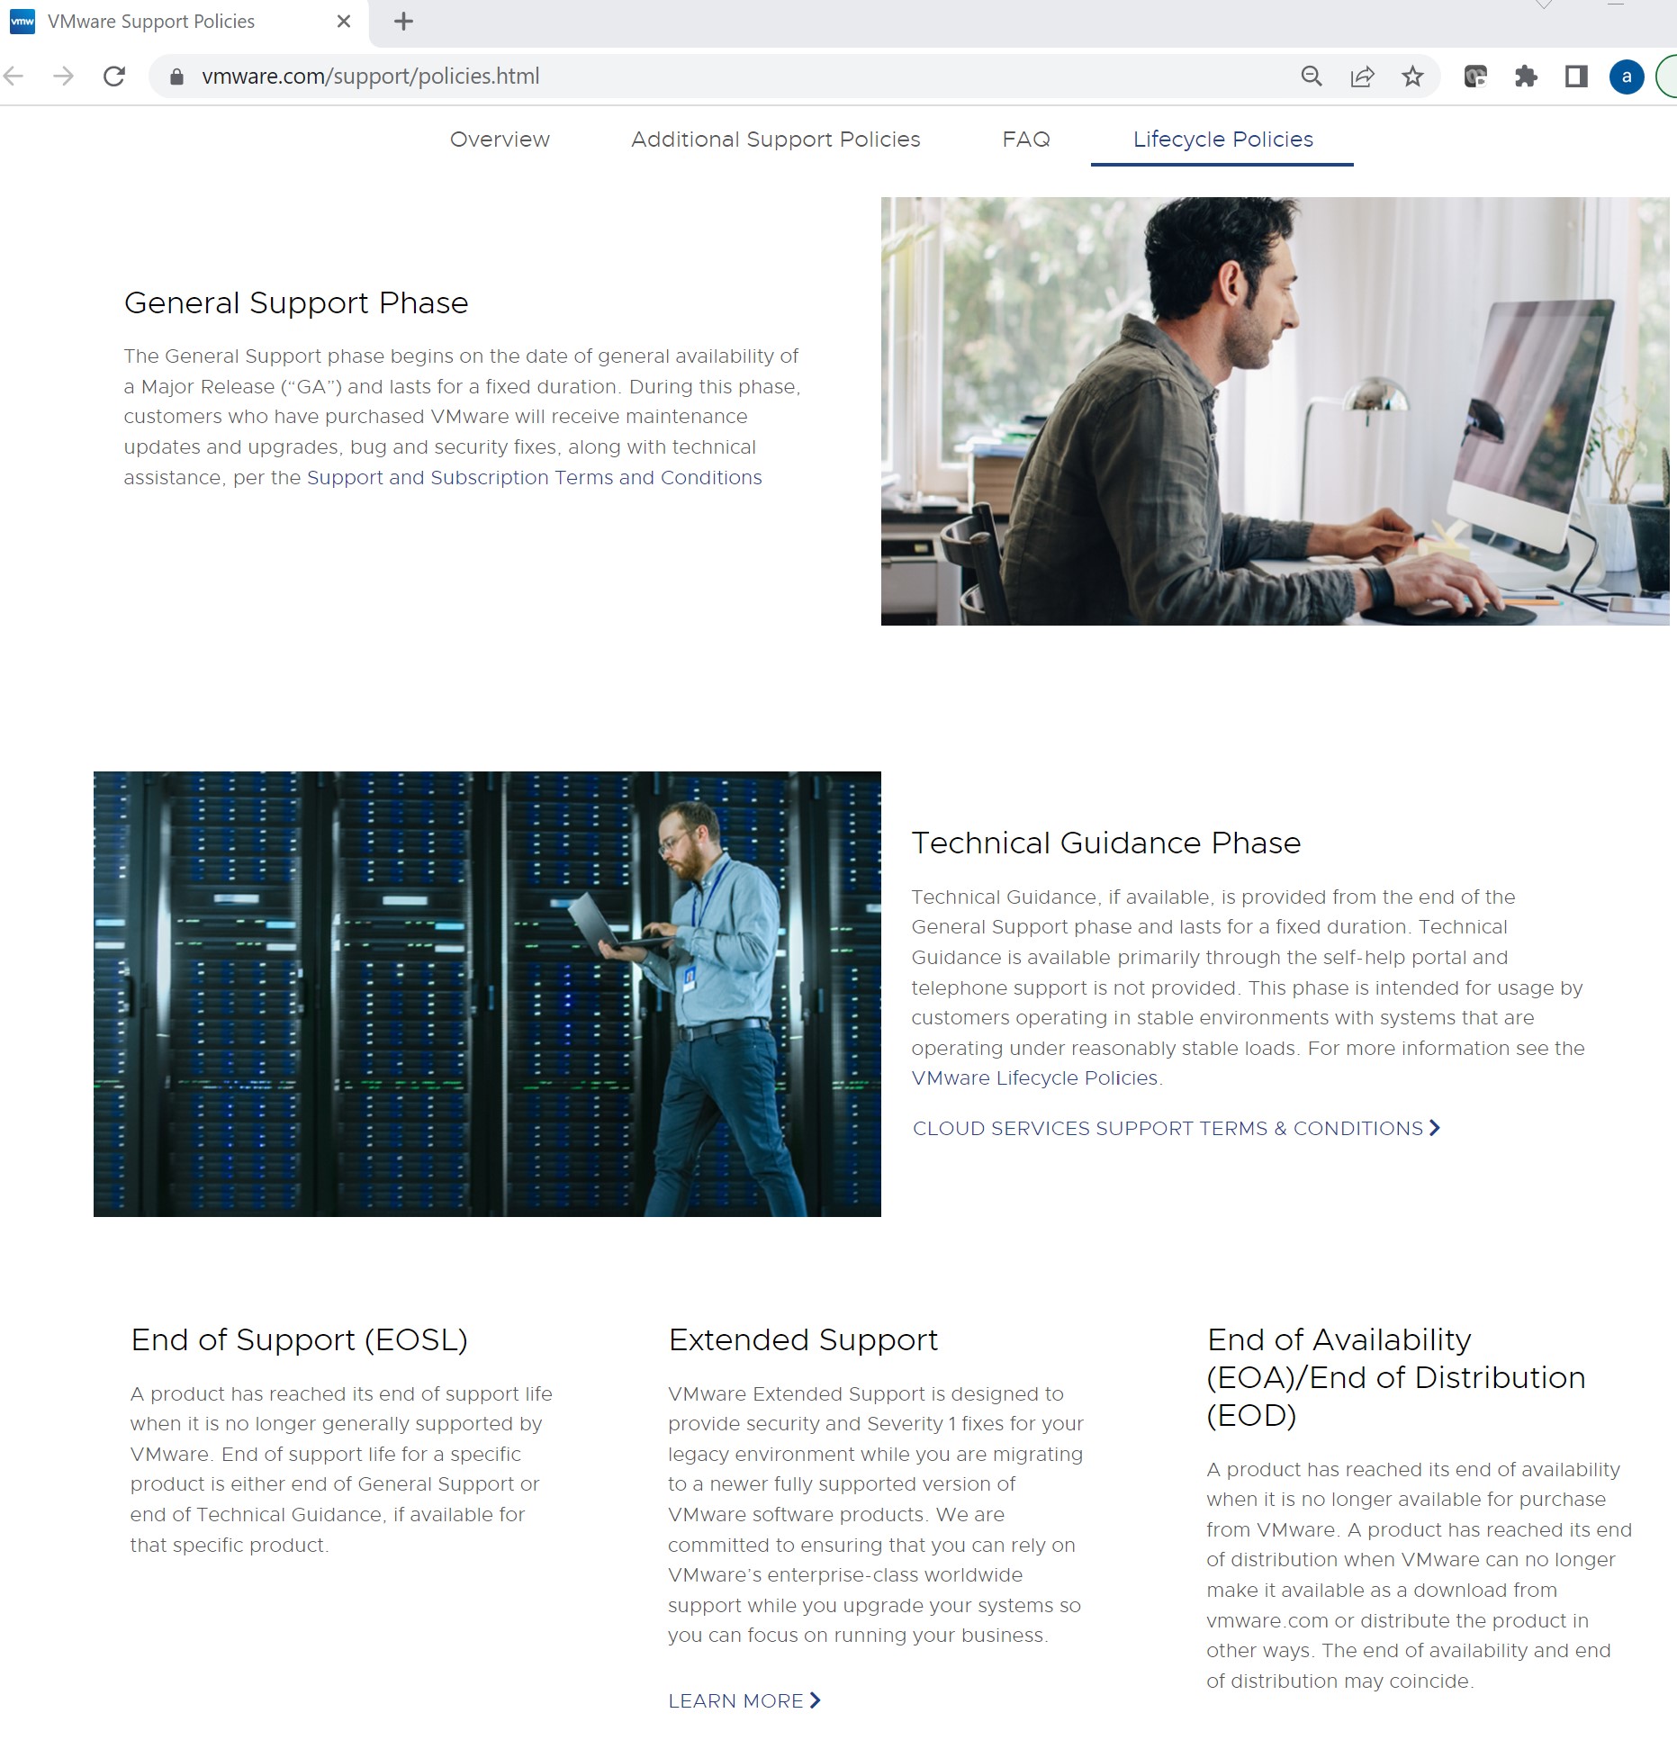Open the profile avatar 'a'

1627,77
